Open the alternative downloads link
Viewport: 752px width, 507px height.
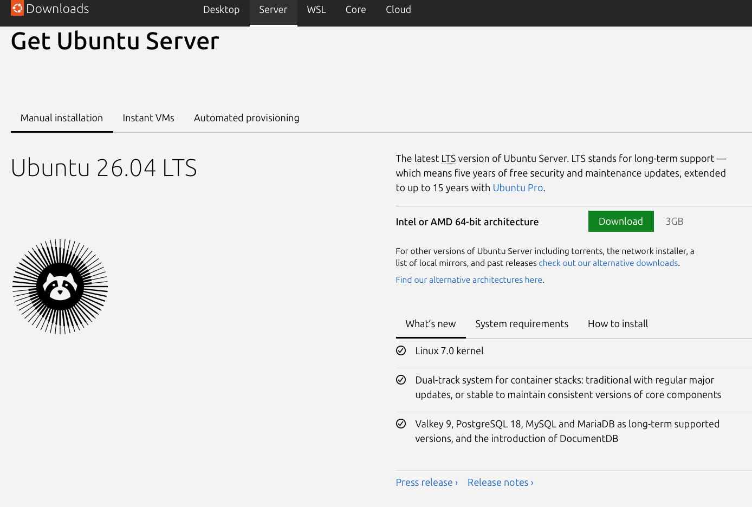coord(608,263)
